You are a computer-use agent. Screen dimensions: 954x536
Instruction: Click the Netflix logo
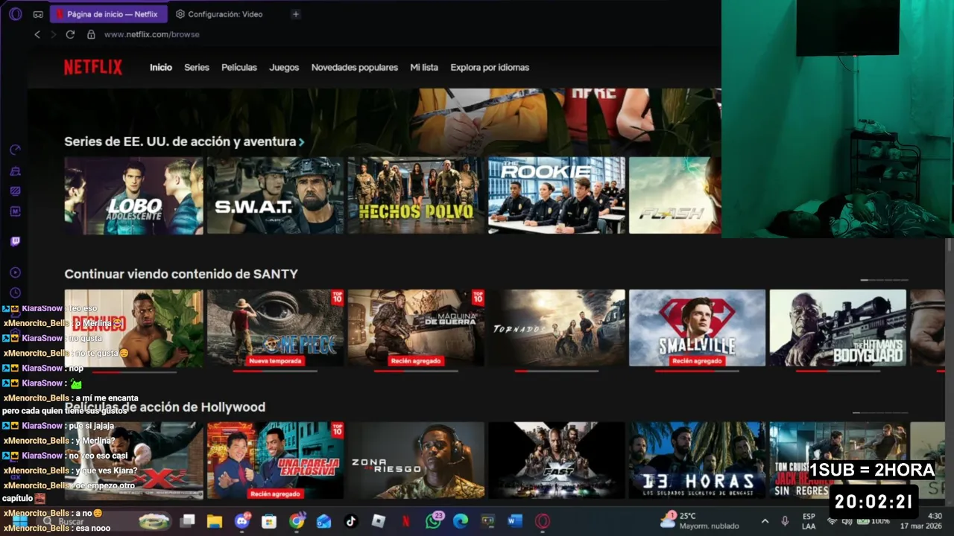coord(92,67)
